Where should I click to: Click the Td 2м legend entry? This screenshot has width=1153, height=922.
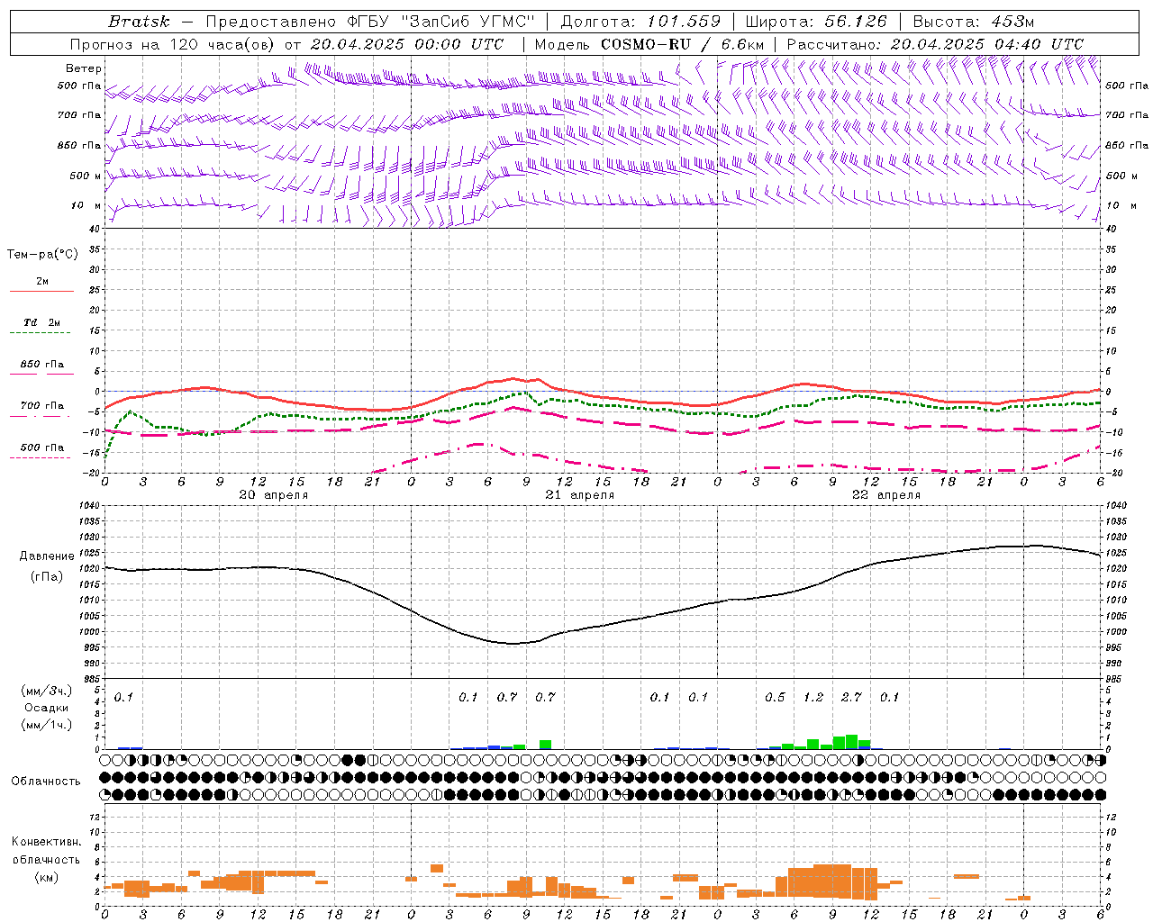click(x=42, y=322)
